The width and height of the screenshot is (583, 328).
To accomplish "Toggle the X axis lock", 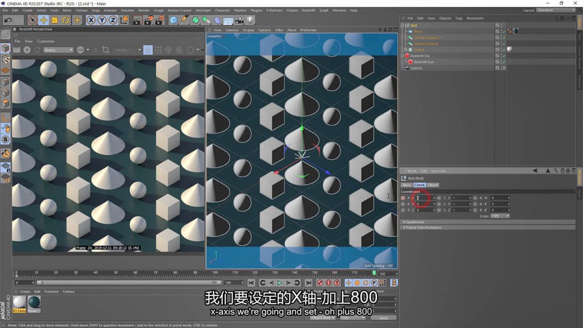I will 91,20.
